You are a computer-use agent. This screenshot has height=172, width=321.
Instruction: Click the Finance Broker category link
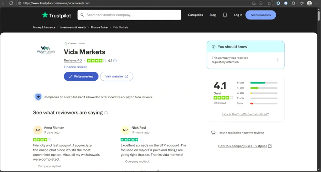tap(75, 67)
